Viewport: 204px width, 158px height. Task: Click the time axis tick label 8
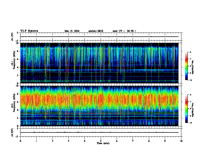(x=149, y=141)
